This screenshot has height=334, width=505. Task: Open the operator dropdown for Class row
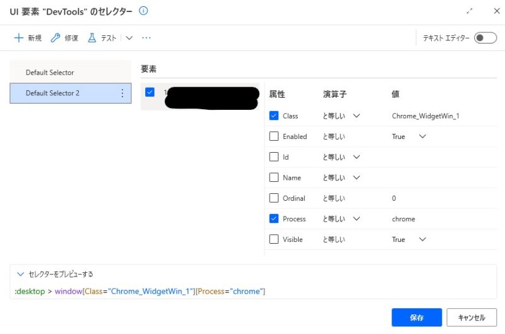tap(356, 116)
